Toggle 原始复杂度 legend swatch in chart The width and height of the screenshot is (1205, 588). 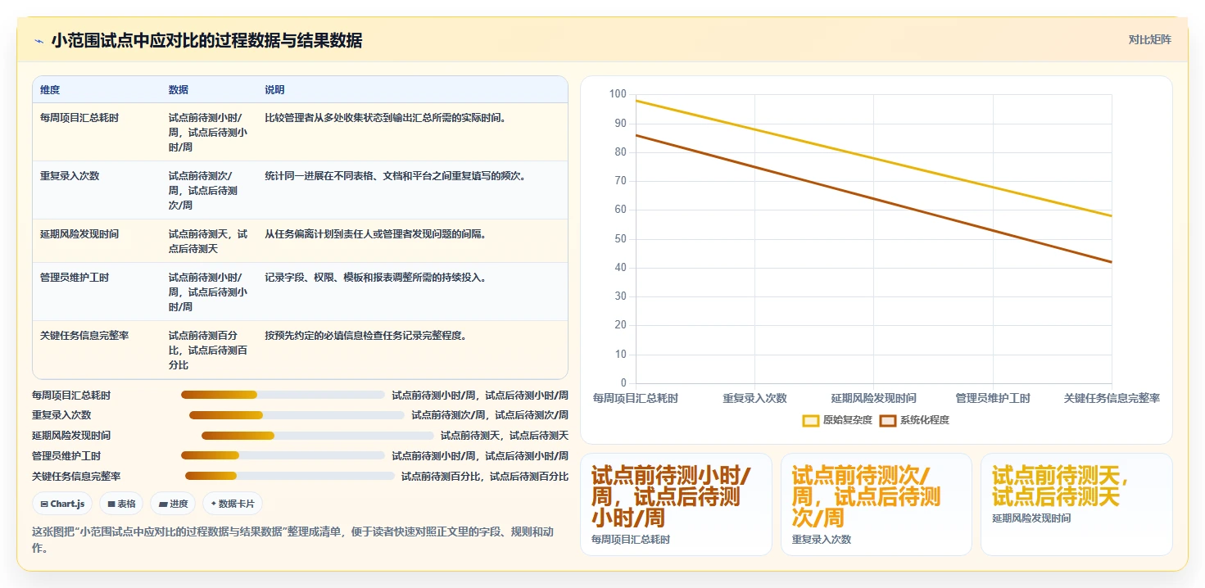tap(811, 420)
